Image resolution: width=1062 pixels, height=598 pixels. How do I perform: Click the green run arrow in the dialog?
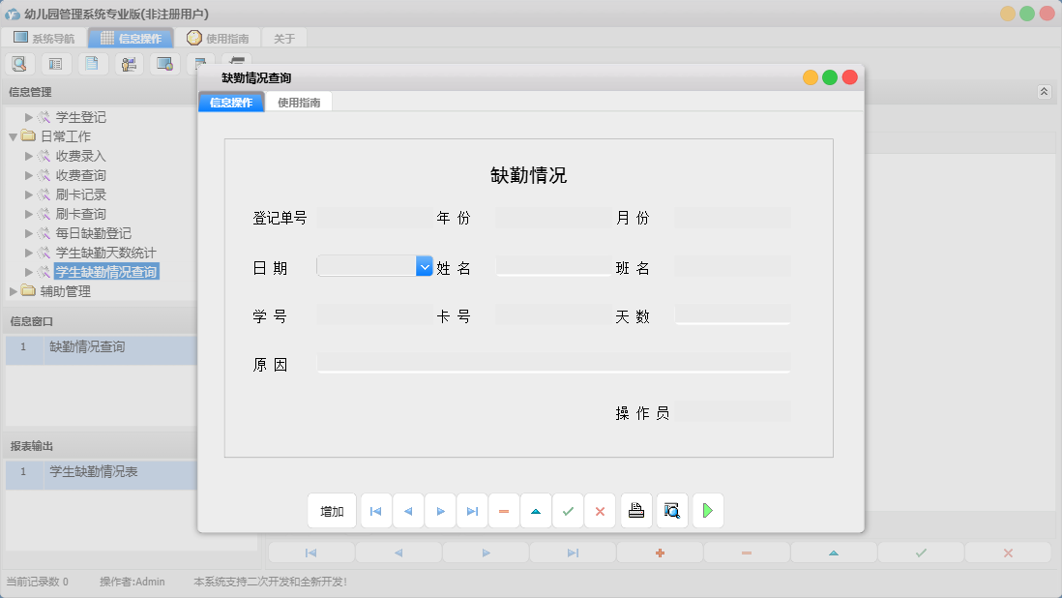pyautogui.click(x=707, y=510)
